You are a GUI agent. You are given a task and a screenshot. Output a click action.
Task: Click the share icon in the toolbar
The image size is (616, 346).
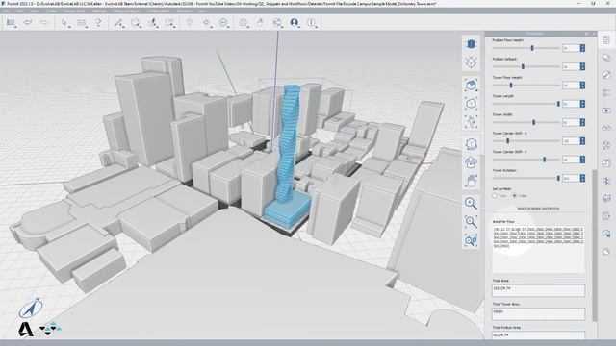click(277, 23)
